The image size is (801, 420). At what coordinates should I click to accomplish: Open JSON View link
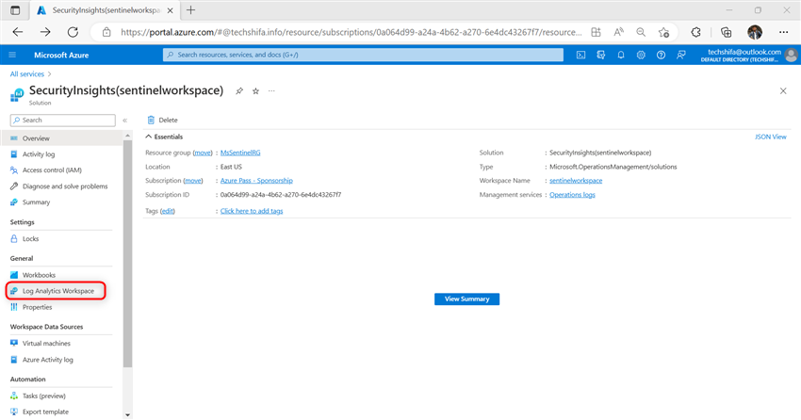pyautogui.click(x=770, y=137)
